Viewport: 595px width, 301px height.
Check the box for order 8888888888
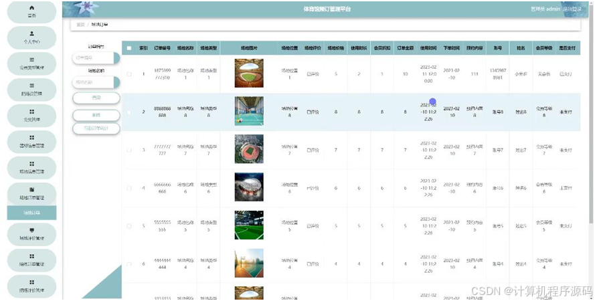coord(129,112)
